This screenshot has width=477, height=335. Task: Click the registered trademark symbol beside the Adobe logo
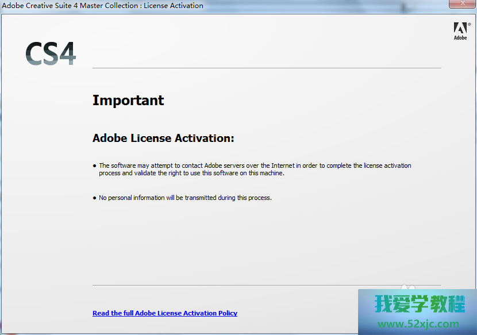pos(469,24)
